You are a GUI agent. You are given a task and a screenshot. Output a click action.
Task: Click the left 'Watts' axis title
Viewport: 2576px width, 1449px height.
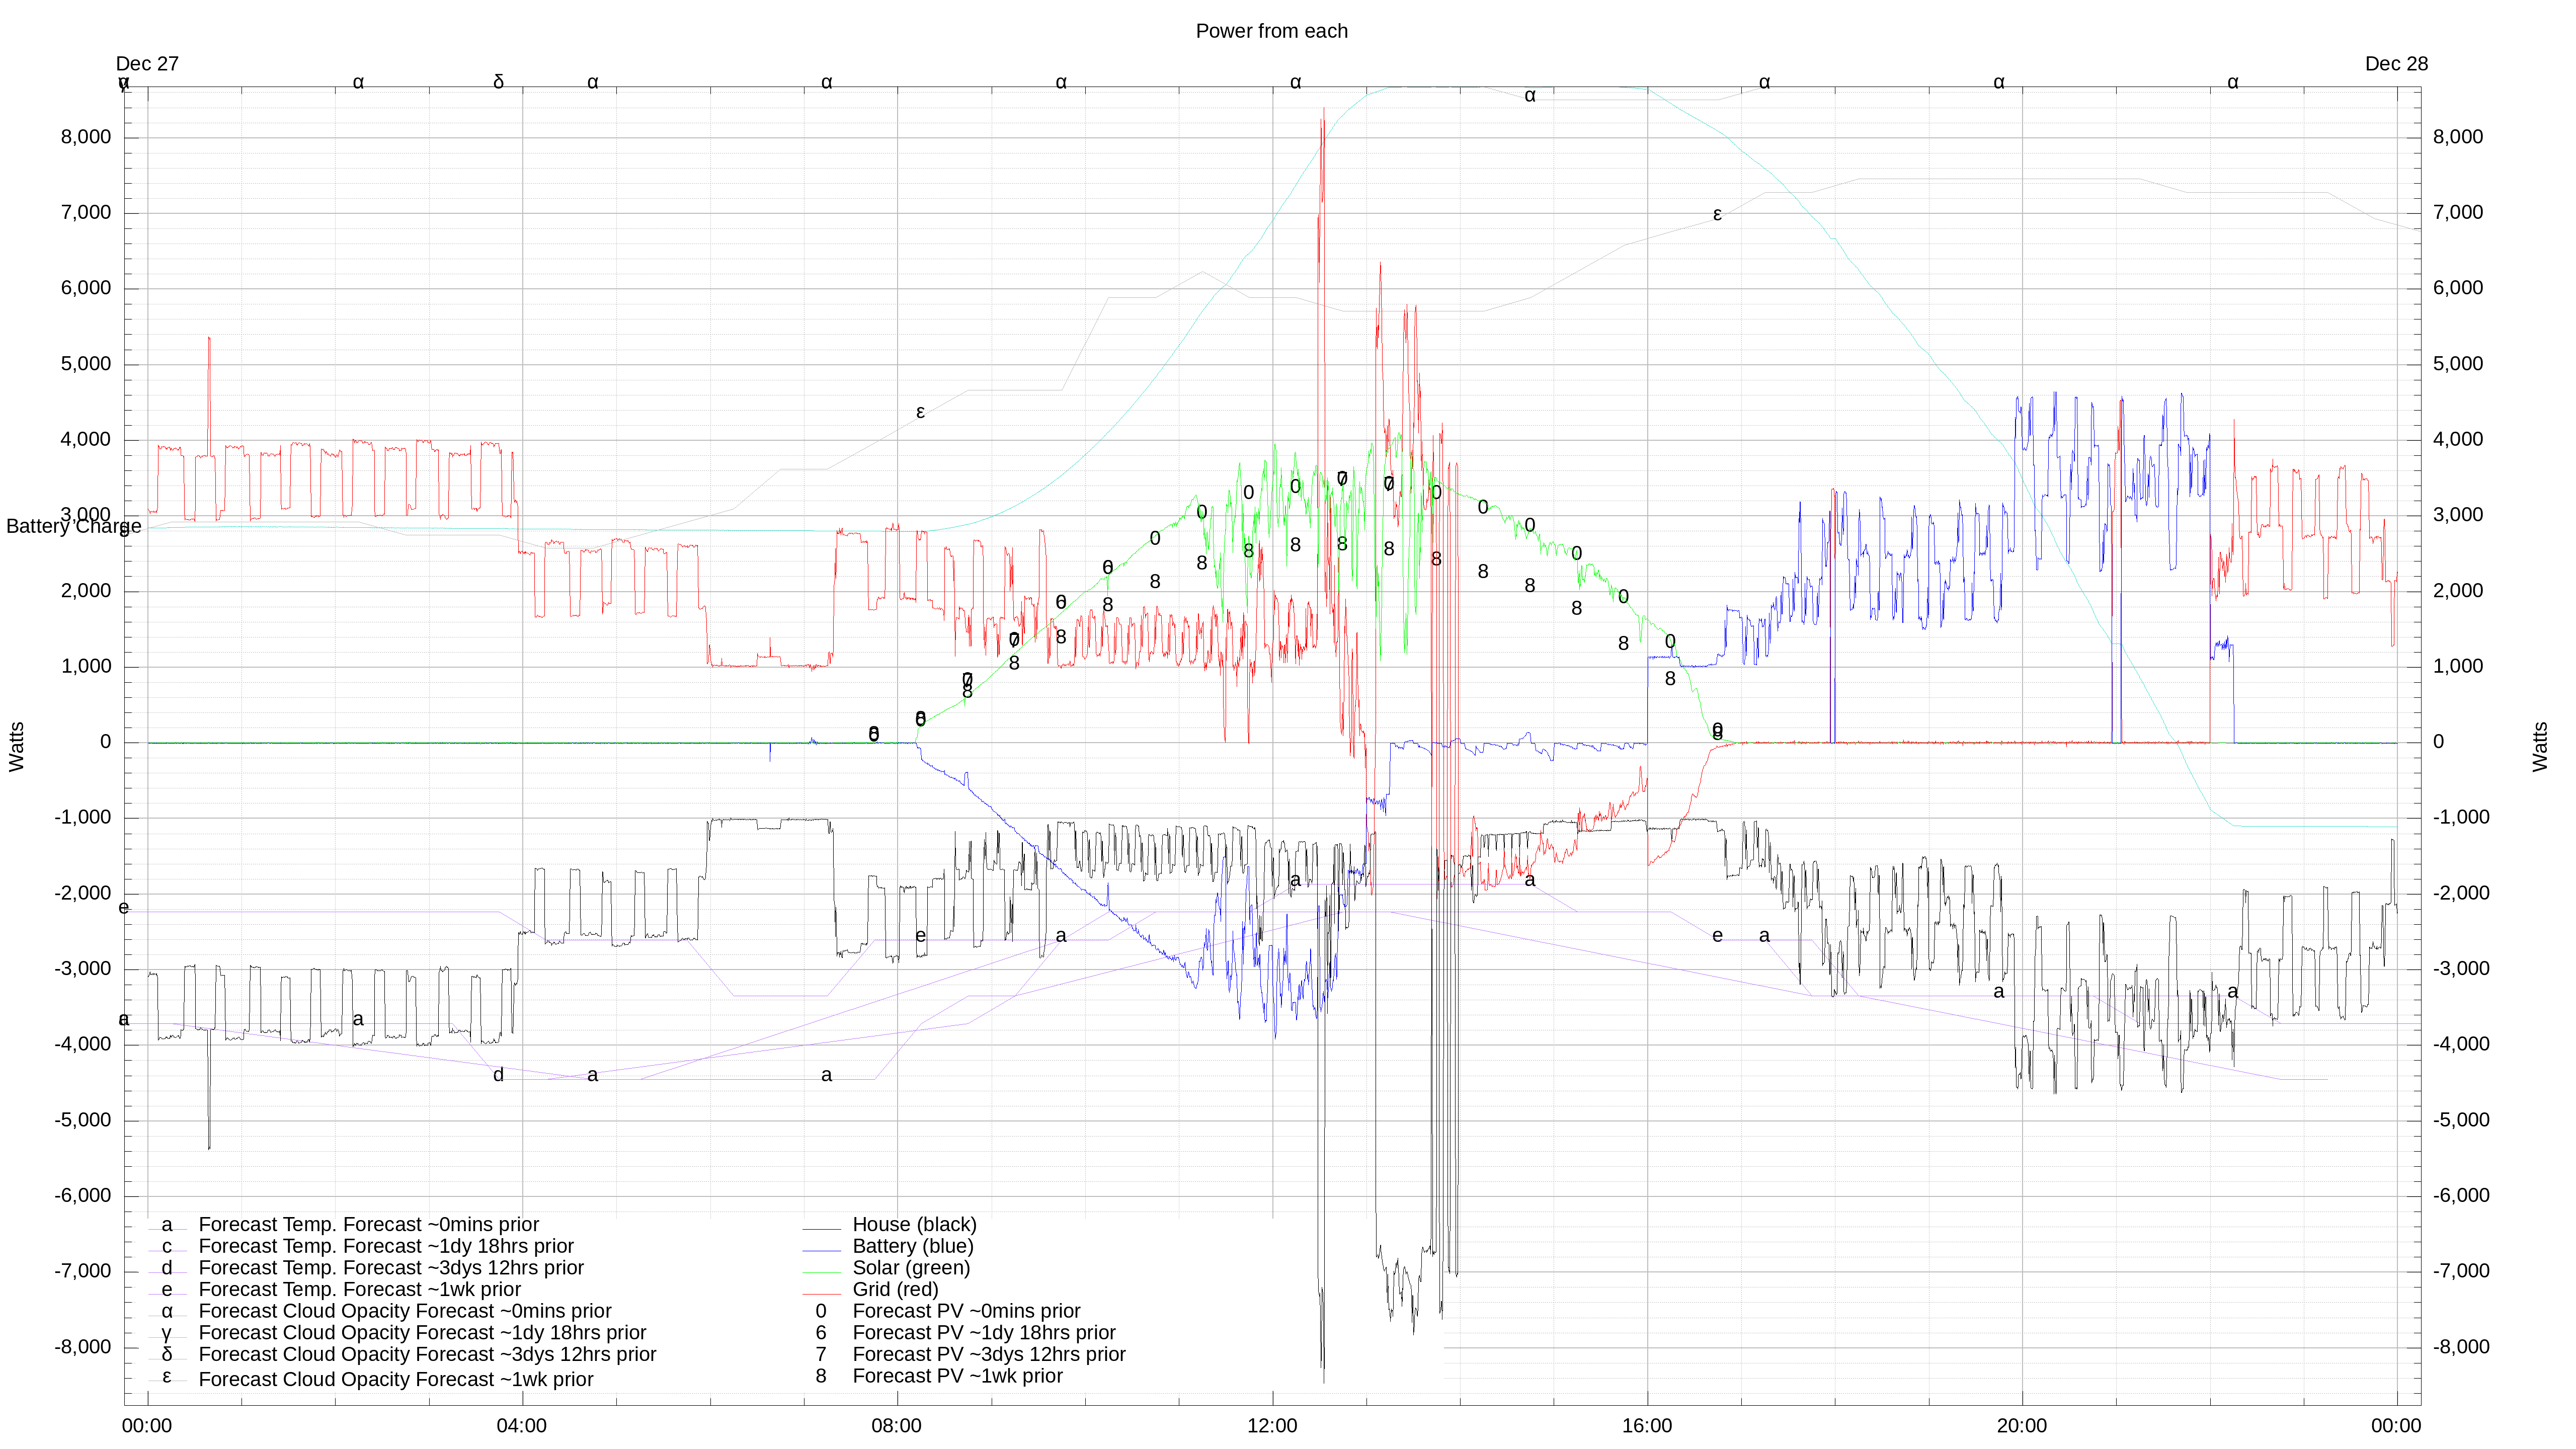(x=16, y=746)
